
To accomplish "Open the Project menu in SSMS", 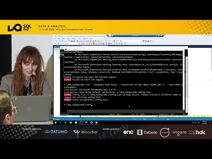I will pyautogui.click(x=74, y=39).
